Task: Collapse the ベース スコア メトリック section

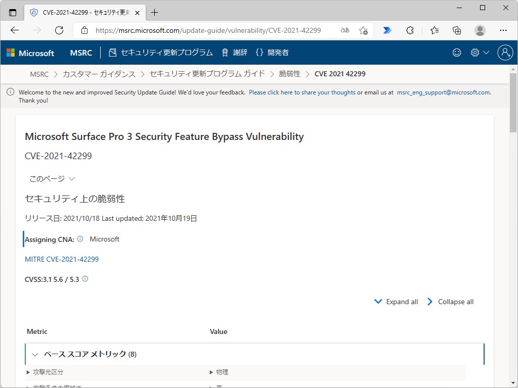Action: (35, 355)
